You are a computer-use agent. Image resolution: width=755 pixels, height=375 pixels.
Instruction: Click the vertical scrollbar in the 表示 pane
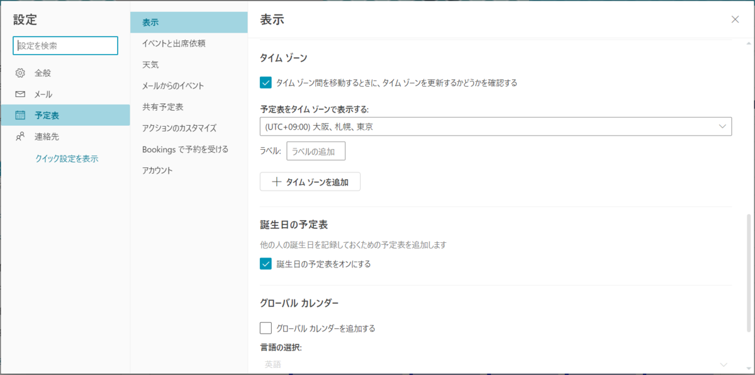(x=749, y=273)
